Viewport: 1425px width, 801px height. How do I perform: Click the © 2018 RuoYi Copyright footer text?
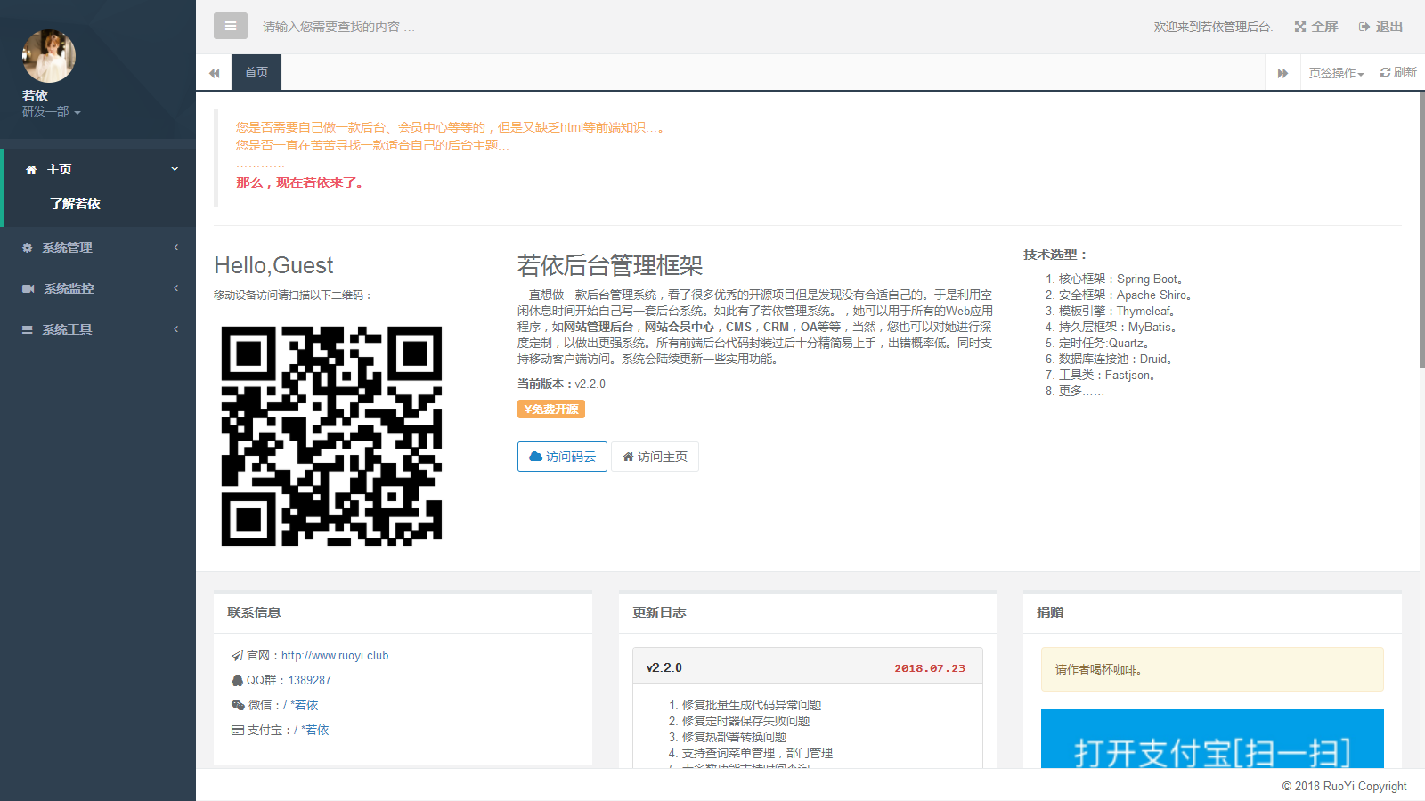coord(1344,786)
